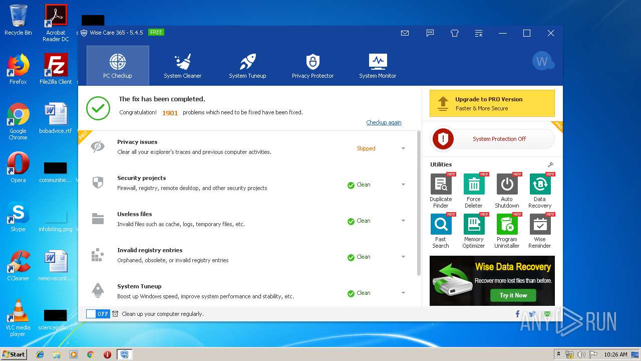Expand Invalid registry entries row arrow
The width and height of the screenshot is (641, 361).
pyautogui.click(x=403, y=257)
